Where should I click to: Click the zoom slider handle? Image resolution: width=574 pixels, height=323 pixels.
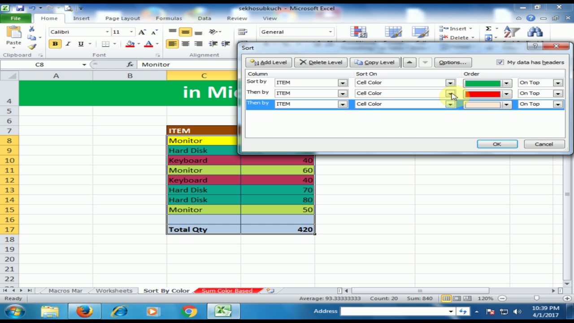[x=536, y=298]
